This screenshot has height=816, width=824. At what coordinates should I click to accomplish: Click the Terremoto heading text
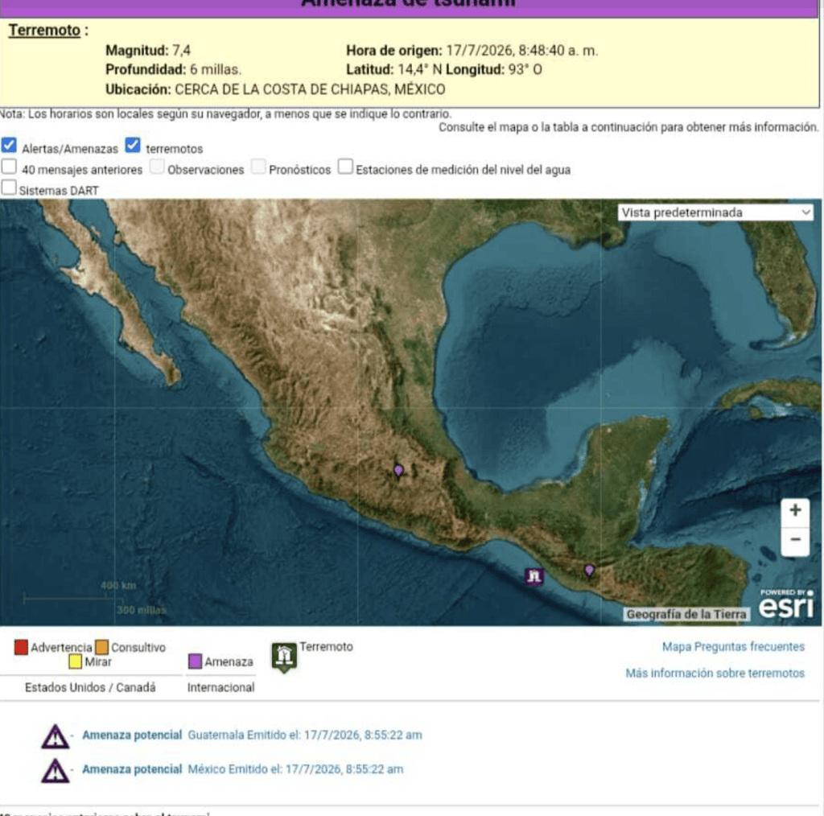coord(45,31)
